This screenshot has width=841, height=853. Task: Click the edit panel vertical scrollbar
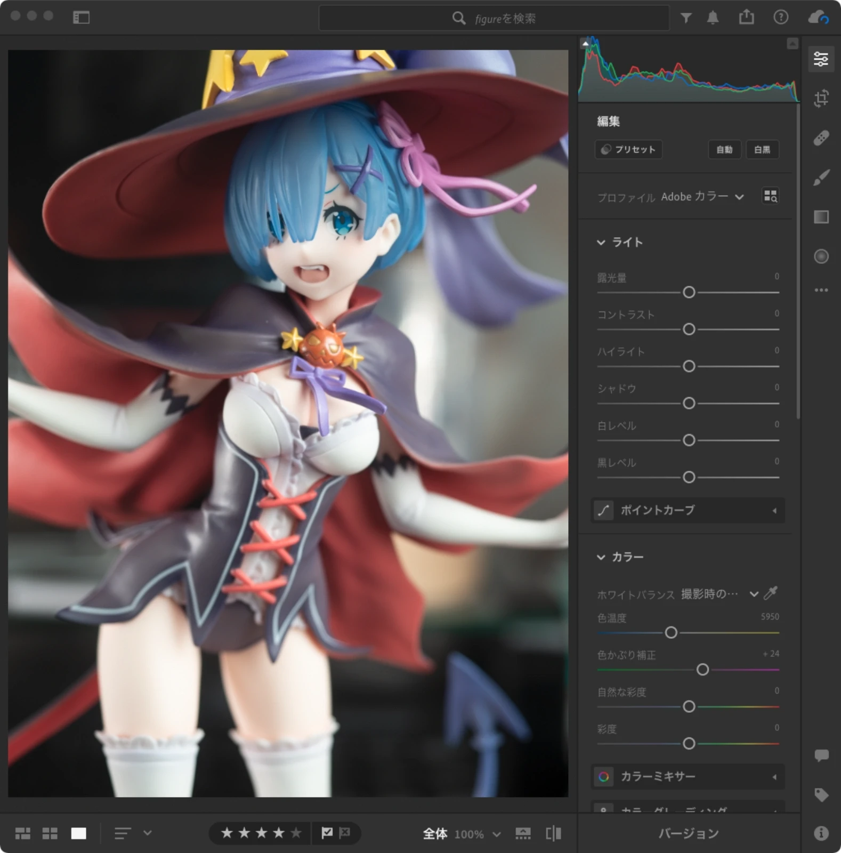click(x=798, y=261)
